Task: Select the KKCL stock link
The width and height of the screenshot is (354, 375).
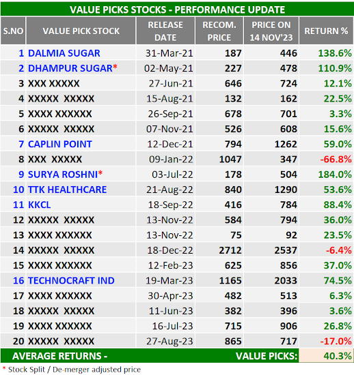Action: [x=40, y=205]
